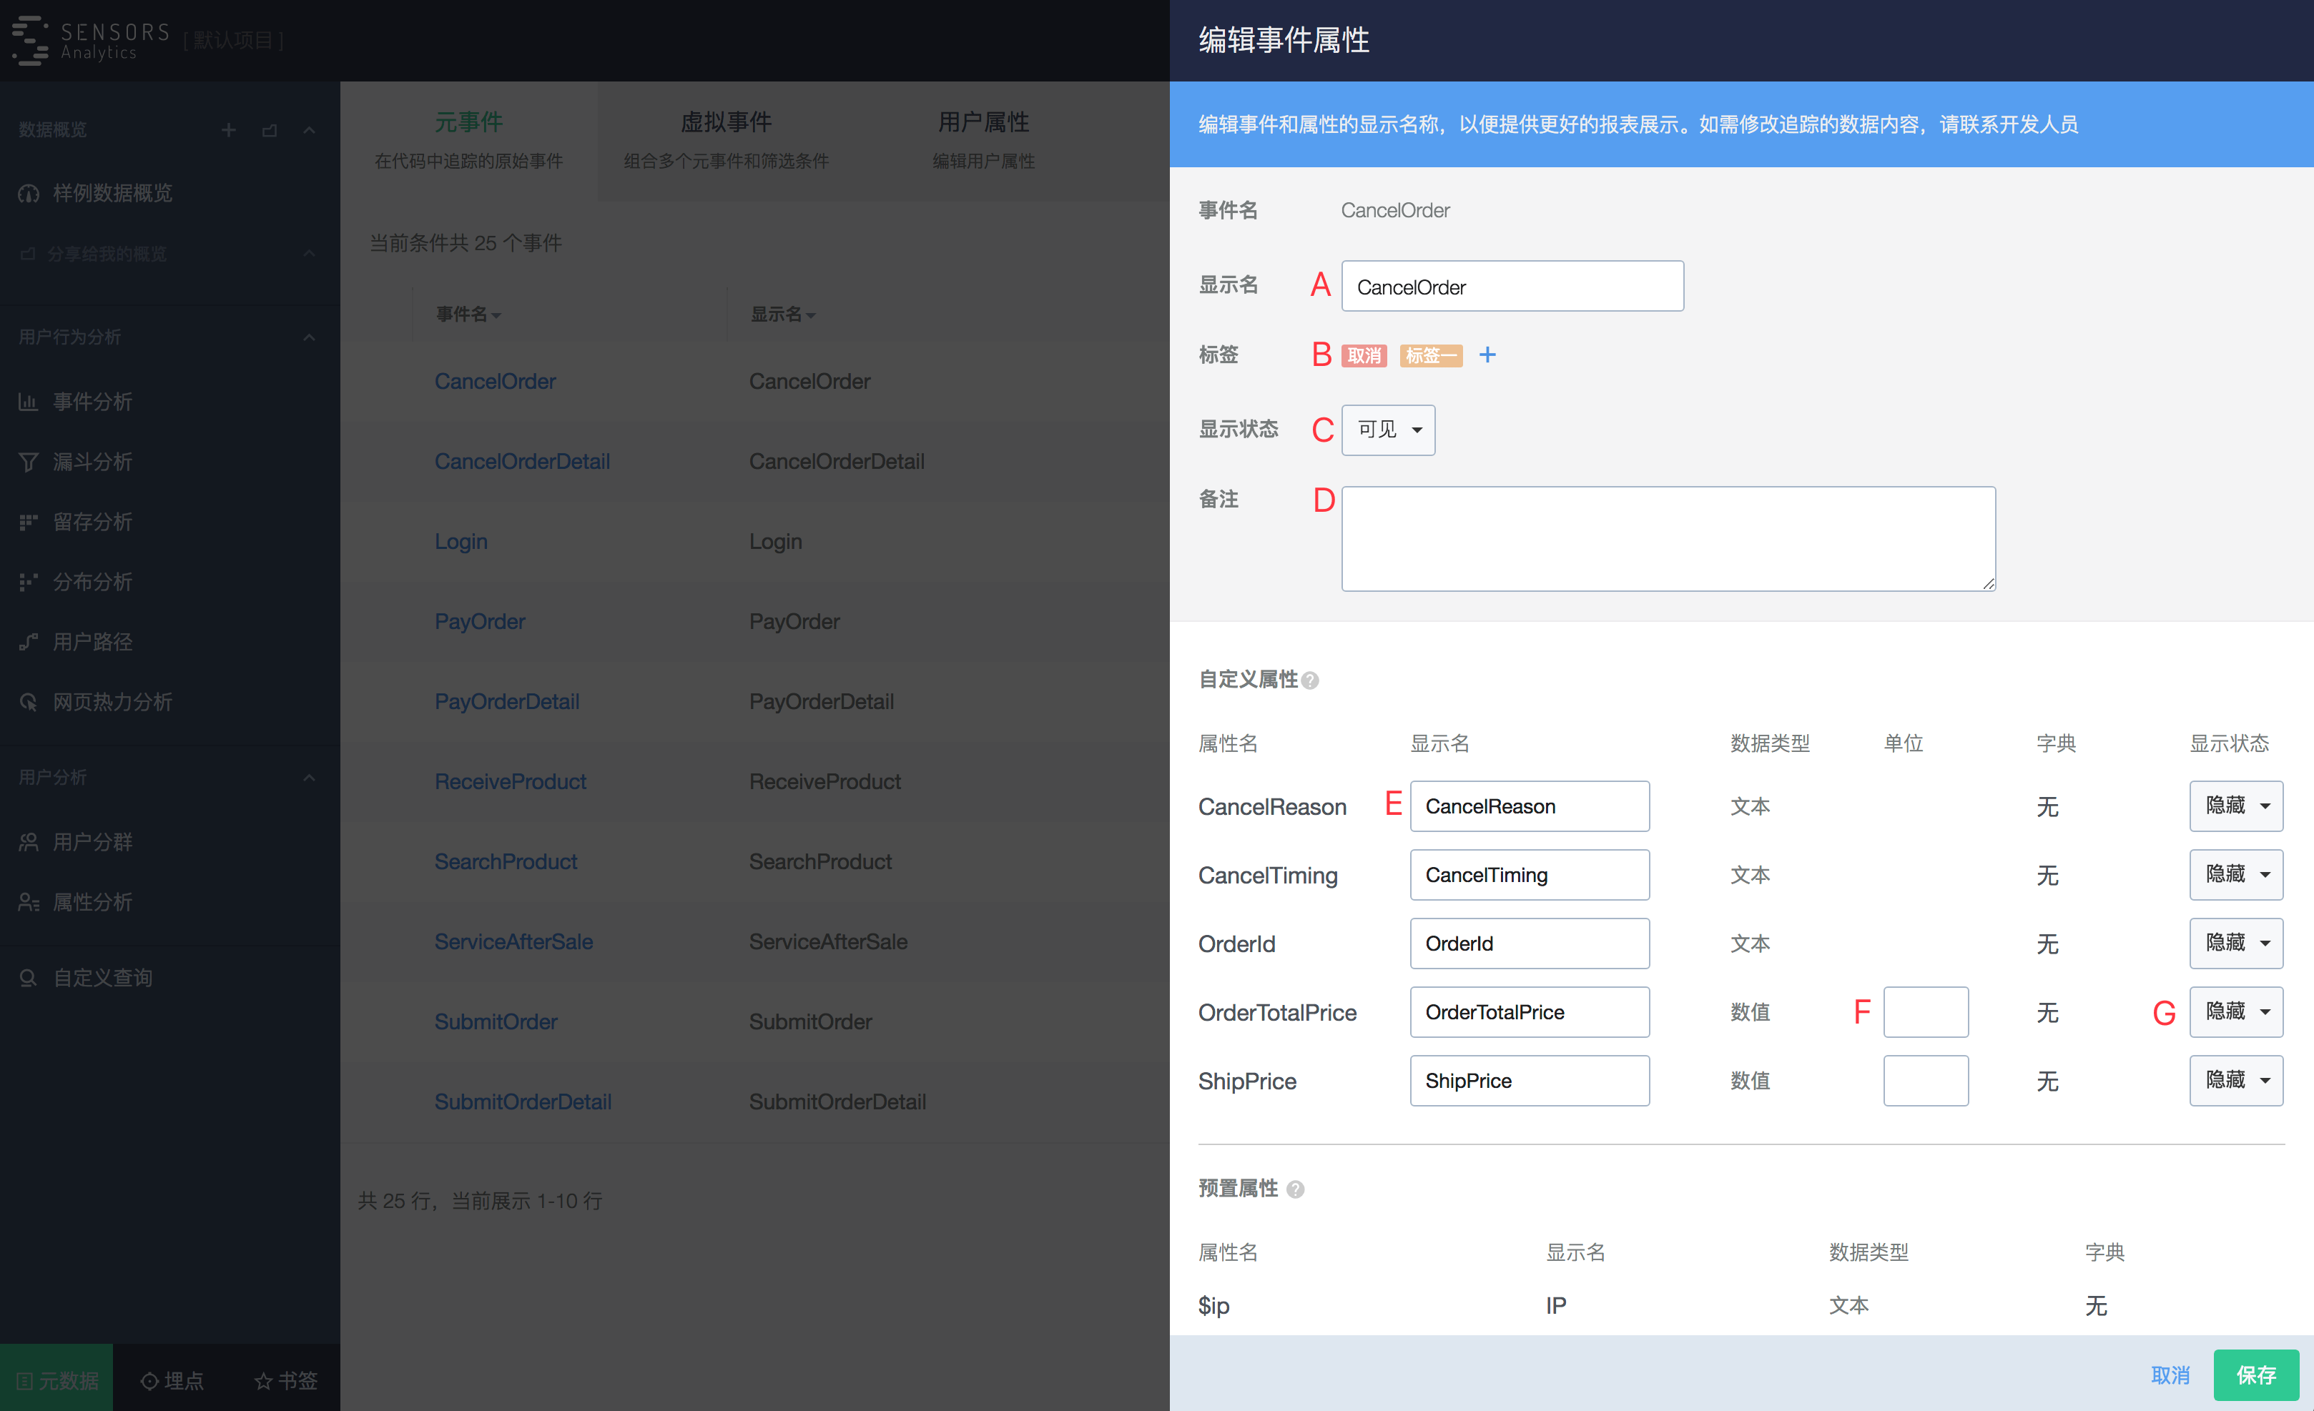
Task: Focus the ShipPrice unit field
Action: [1925, 1081]
